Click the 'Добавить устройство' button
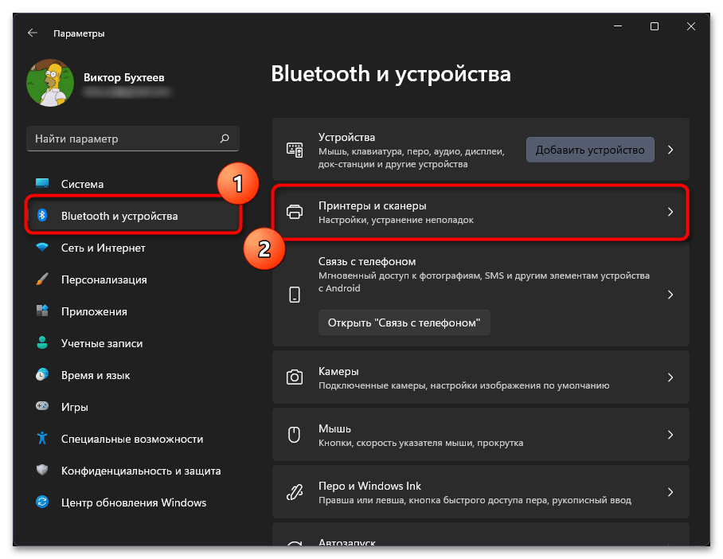Viewport: 723px width, 559px height. (x=590, y=150)
